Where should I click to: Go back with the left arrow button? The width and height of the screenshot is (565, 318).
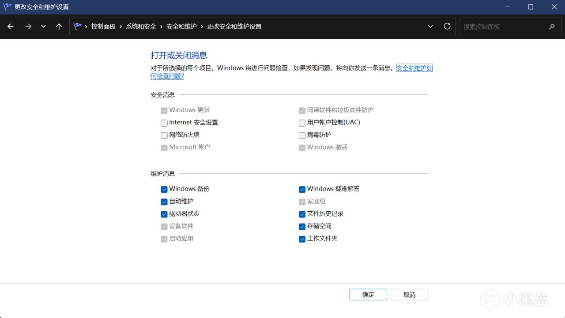pyautogui.click(x=11, y=26)
